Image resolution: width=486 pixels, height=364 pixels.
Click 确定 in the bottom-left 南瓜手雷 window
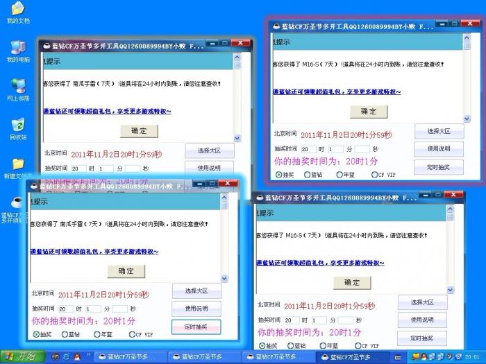click(126, 271)
